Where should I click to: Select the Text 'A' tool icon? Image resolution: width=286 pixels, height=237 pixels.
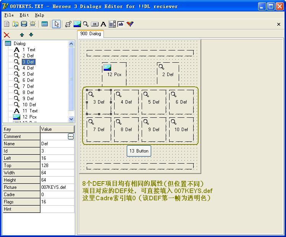[x=103, y=24]
